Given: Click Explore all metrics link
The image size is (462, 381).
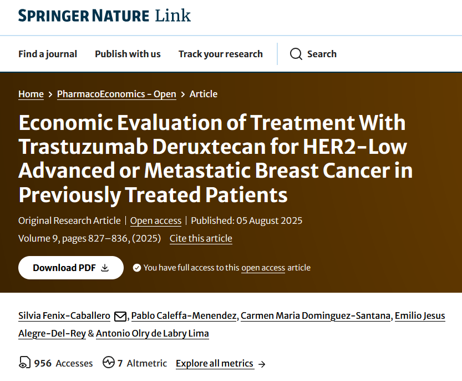Looking at the screenshot, I should [x=215, y=363].
